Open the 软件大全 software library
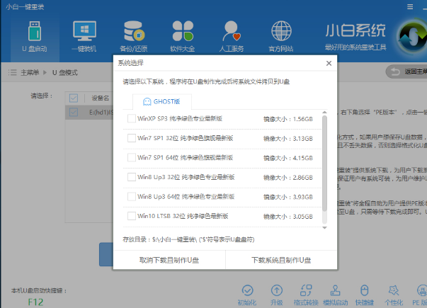 (183, 35)
